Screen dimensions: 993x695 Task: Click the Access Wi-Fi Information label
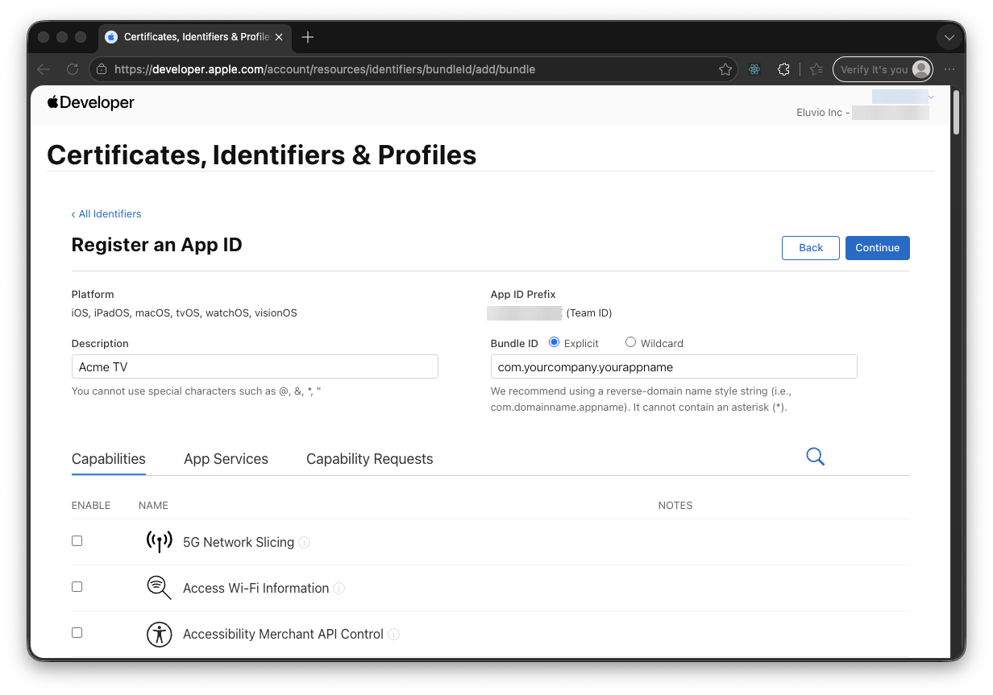[256, 588]
